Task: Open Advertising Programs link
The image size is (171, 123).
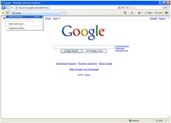Action: click(66, 63)
